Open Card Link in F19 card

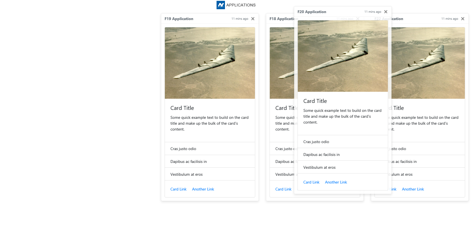pos(179,189)
